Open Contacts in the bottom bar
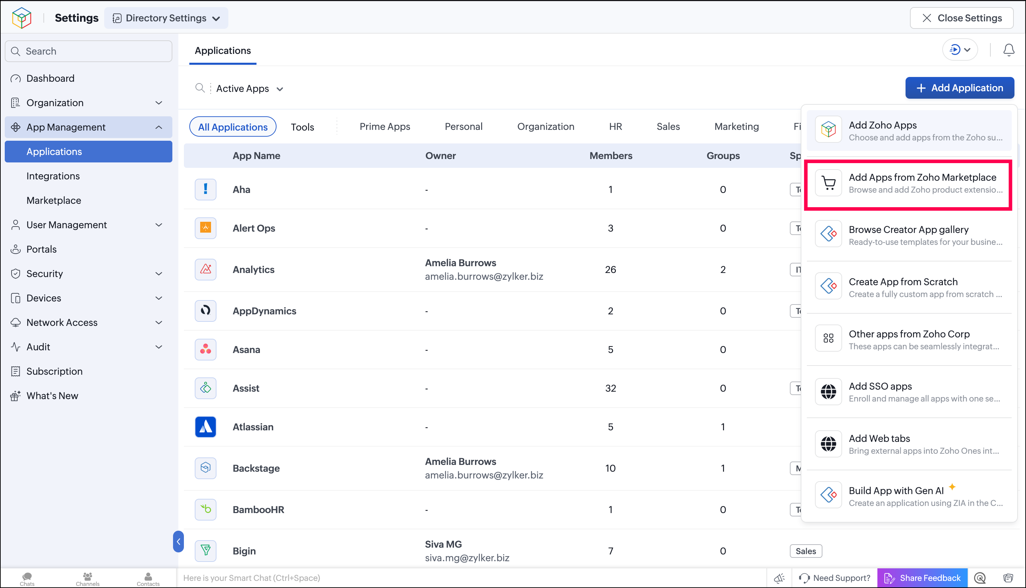The width and height of the screenshot is (1026, 588). point(148,579)
